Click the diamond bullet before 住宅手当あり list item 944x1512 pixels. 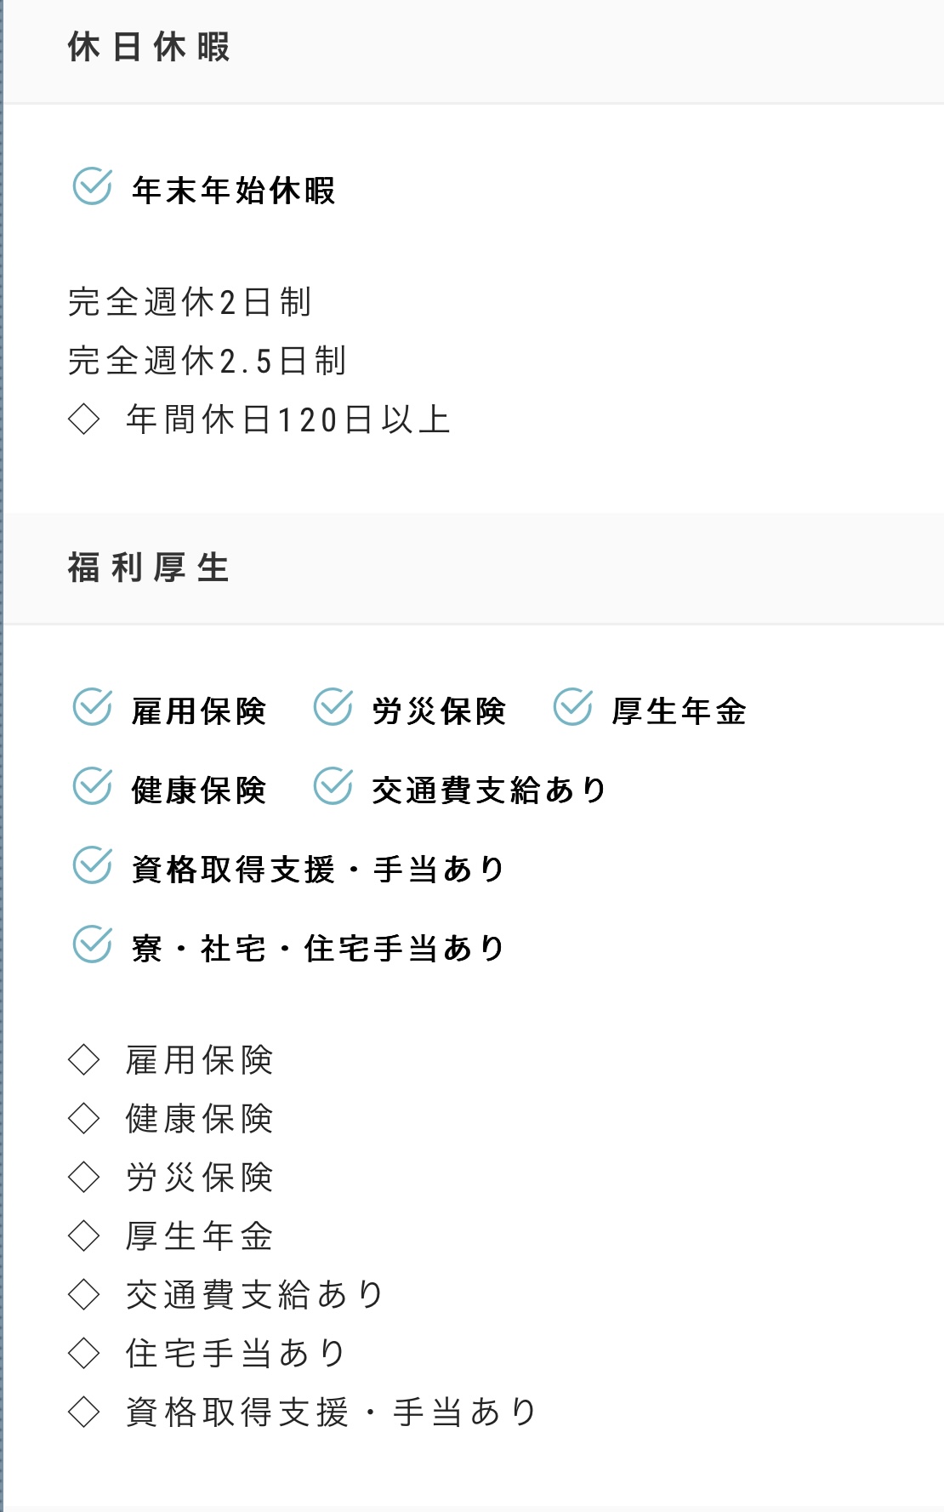pyautogui.click(x=83, y=1353)
